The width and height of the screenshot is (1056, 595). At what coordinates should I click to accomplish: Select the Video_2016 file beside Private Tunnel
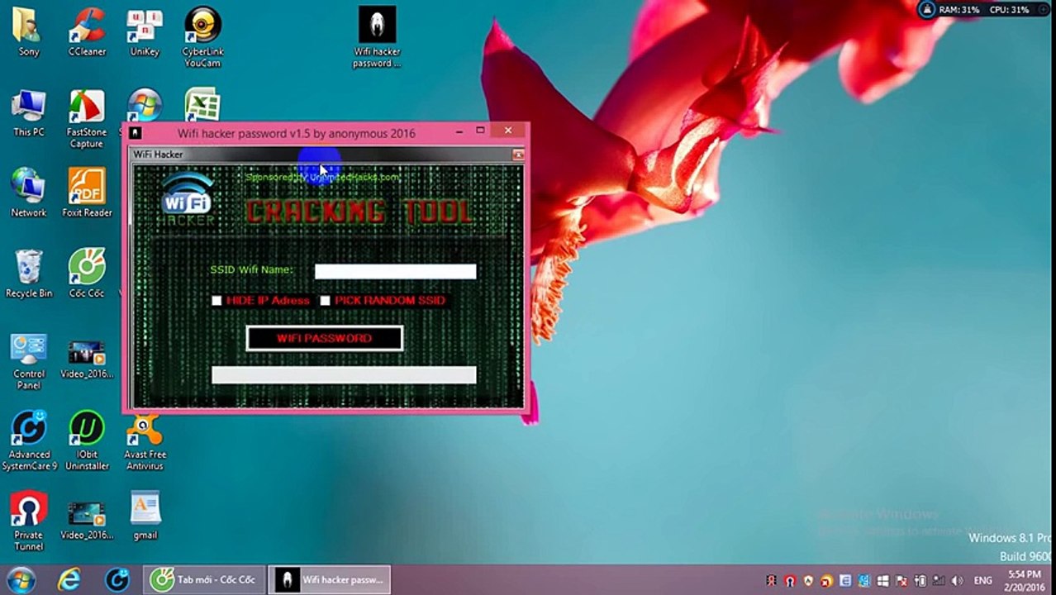[x=87, y=519]
